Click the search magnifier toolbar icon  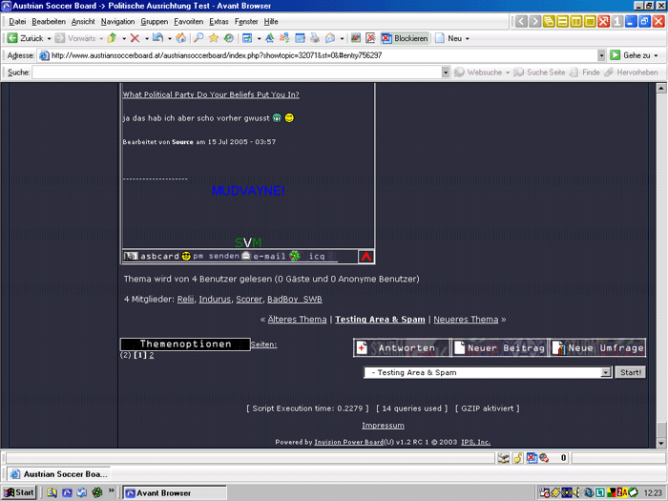tap(198, 38)
